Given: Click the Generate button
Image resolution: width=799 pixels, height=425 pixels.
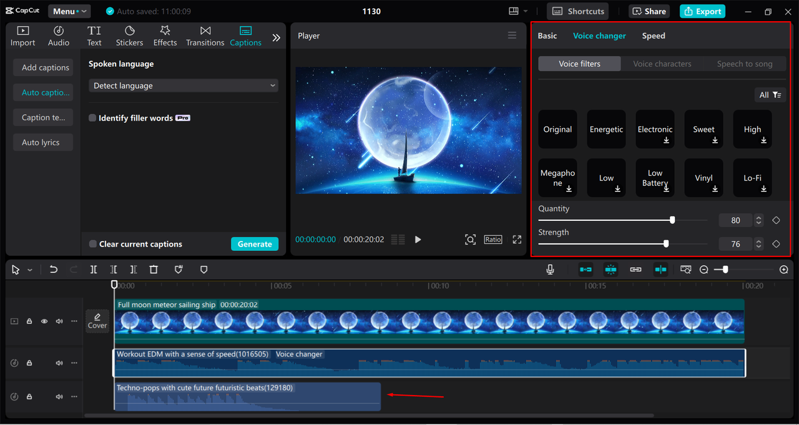Looking at the screenshot, I should point(255,244).
